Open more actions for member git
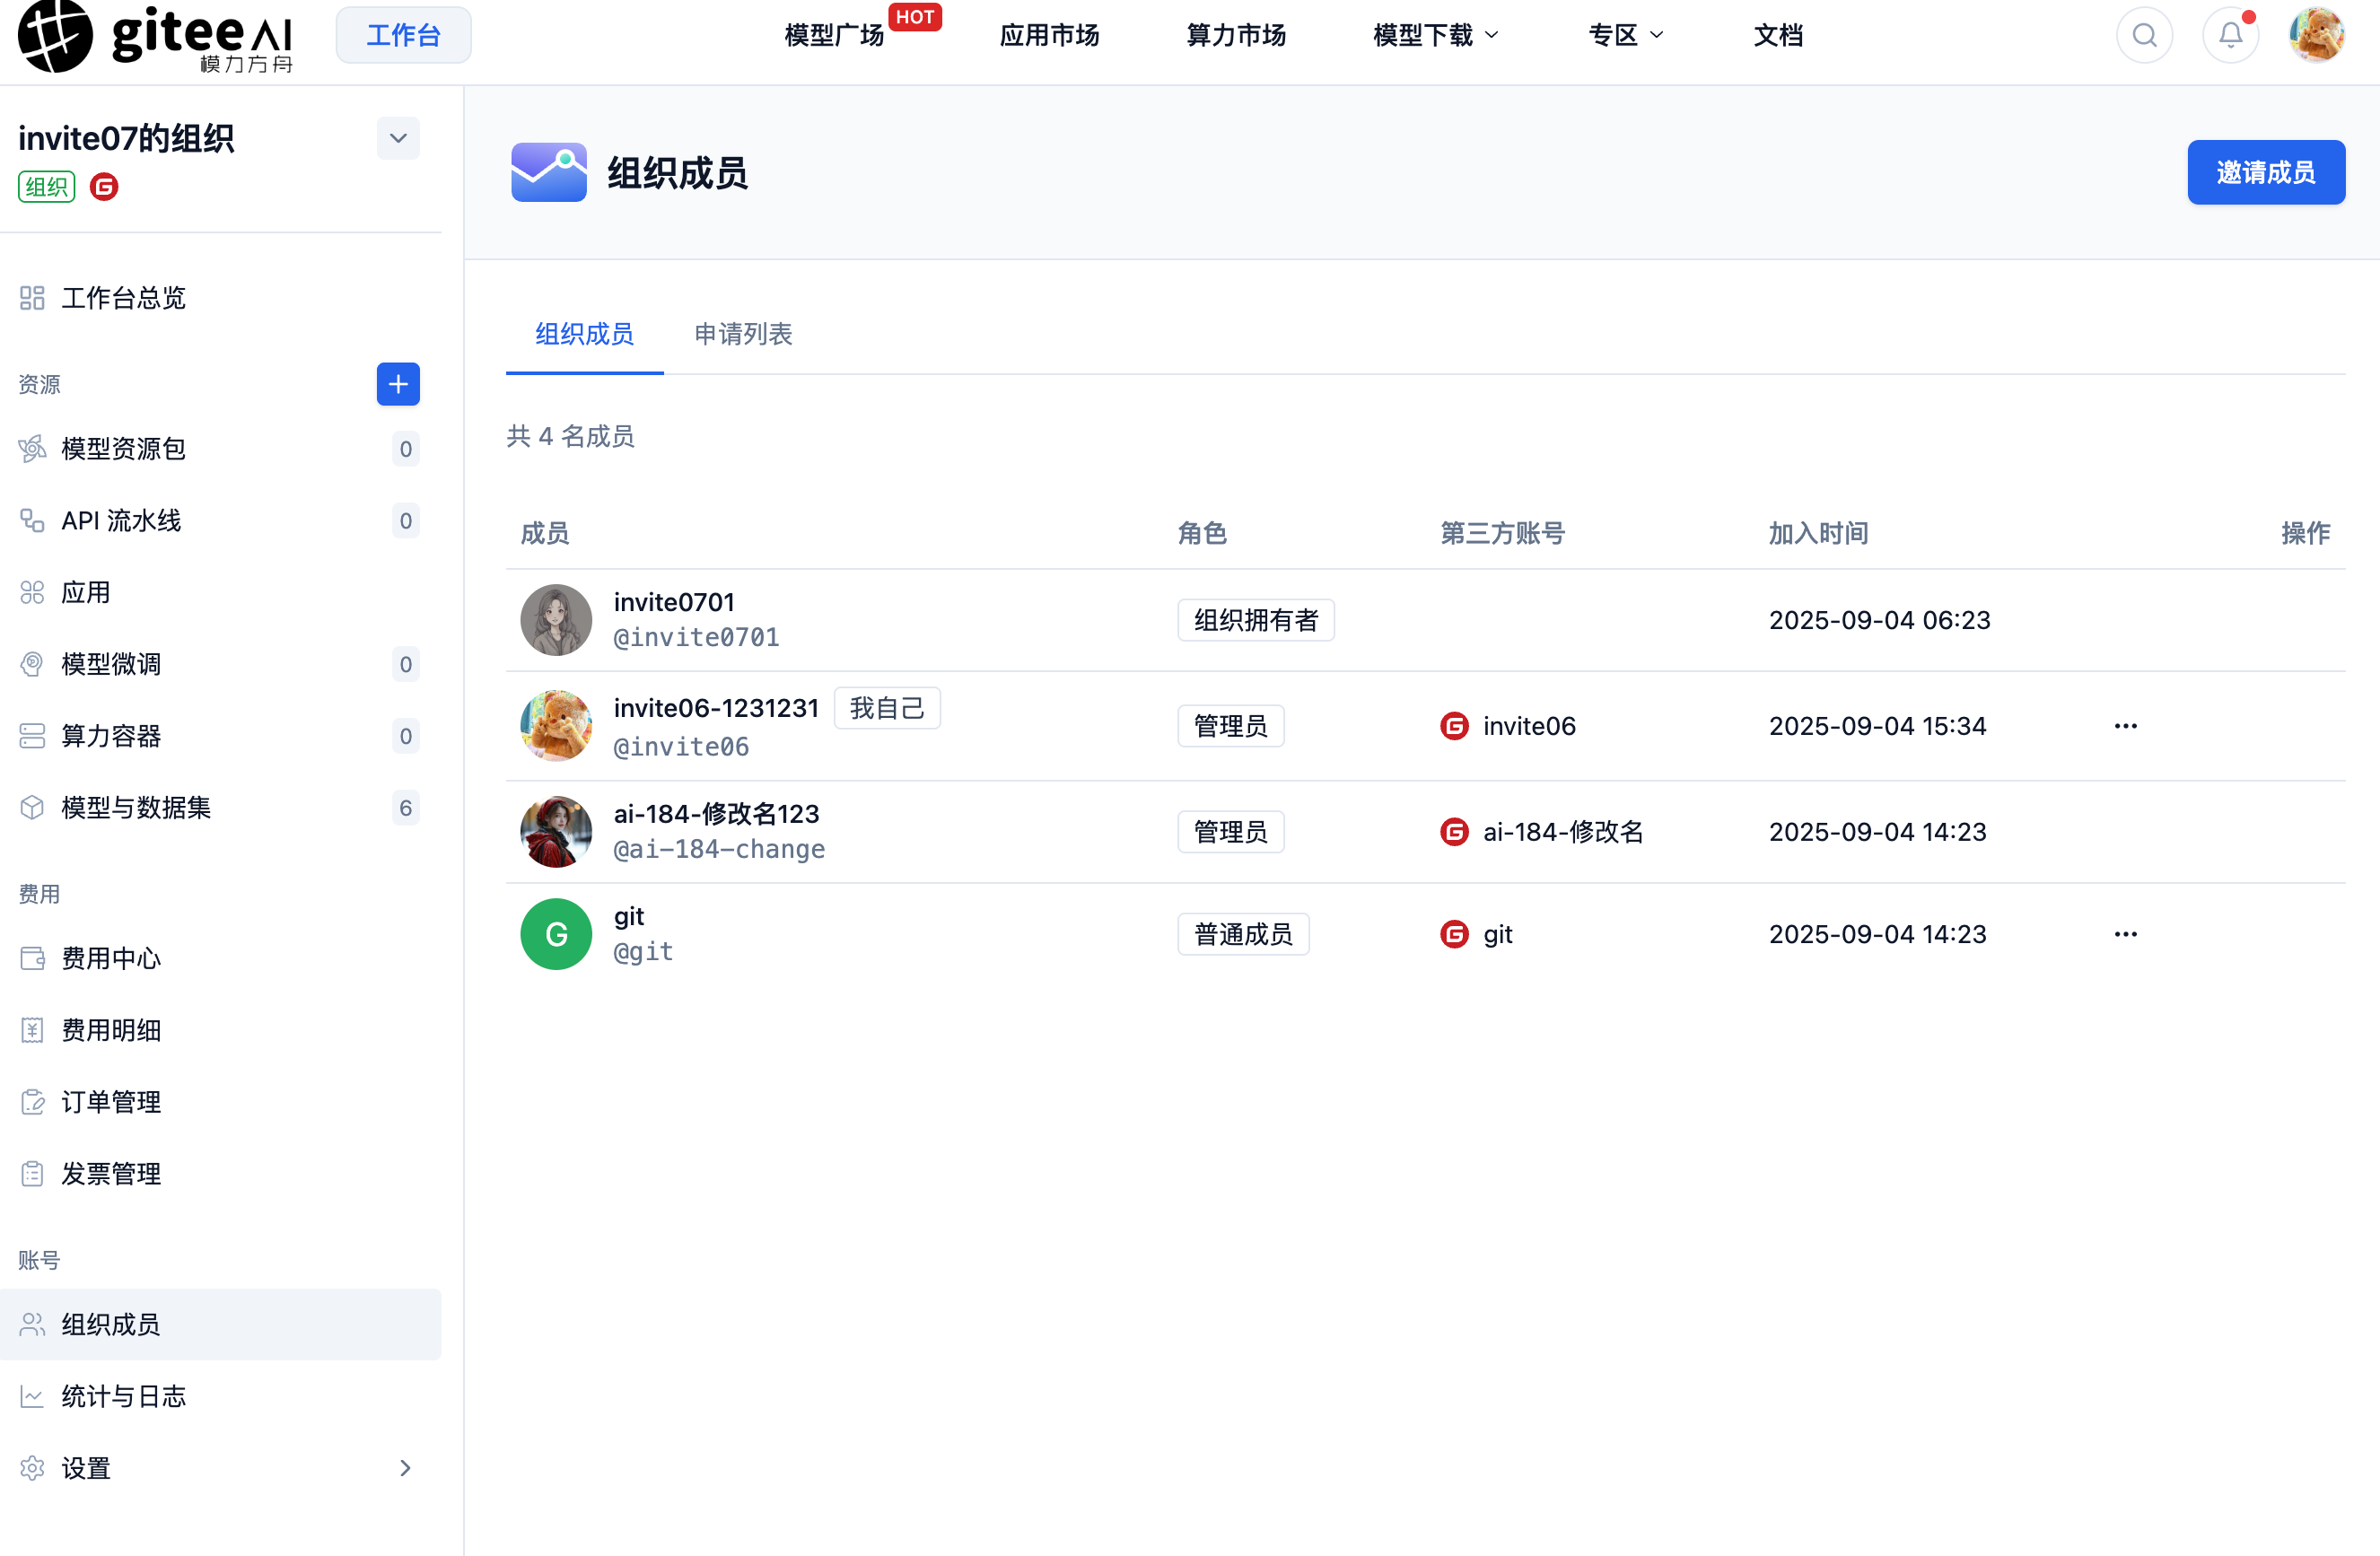 (x=2125, y=934)
